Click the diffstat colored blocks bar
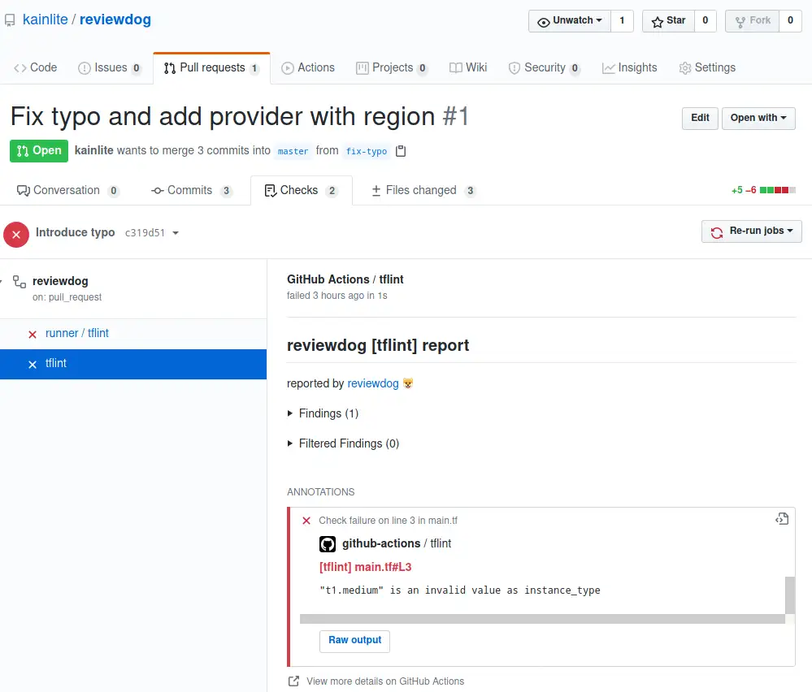Image resolution: width=812 pixels, height=692 pixels. pyautogui.click(x=777, y=191)
